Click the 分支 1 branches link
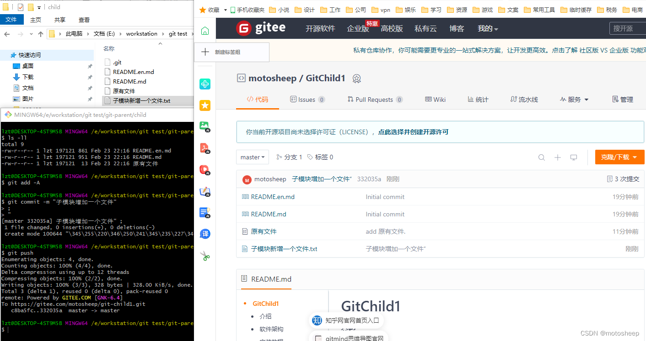646x341 pixels. pos(290,157)
